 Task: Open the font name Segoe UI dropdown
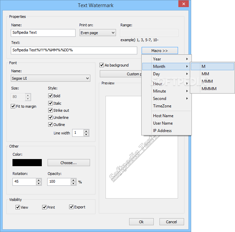click(x=51, y=78)
